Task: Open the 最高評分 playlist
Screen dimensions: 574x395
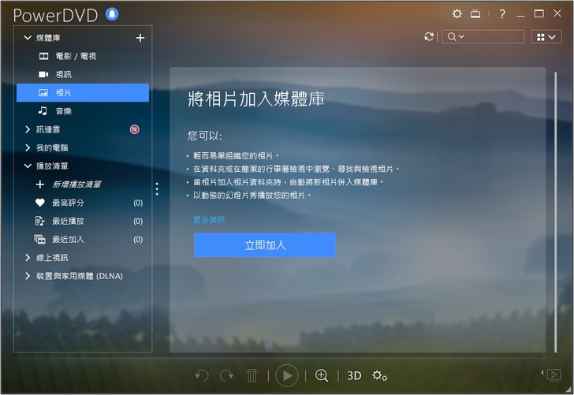Action: pyautogui.click(x=83, y=203)
